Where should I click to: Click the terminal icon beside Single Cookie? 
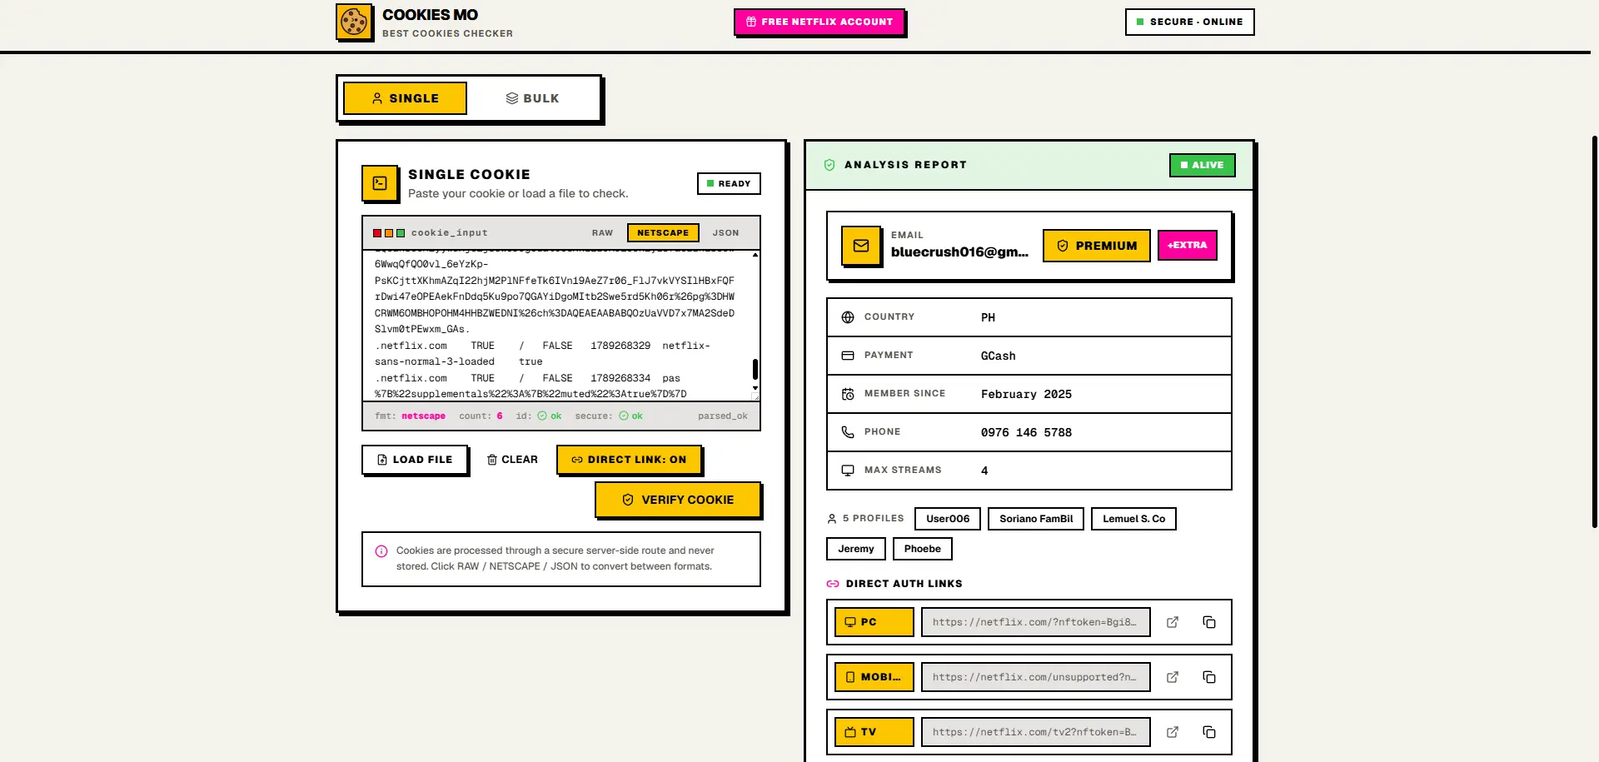[380, 183]
